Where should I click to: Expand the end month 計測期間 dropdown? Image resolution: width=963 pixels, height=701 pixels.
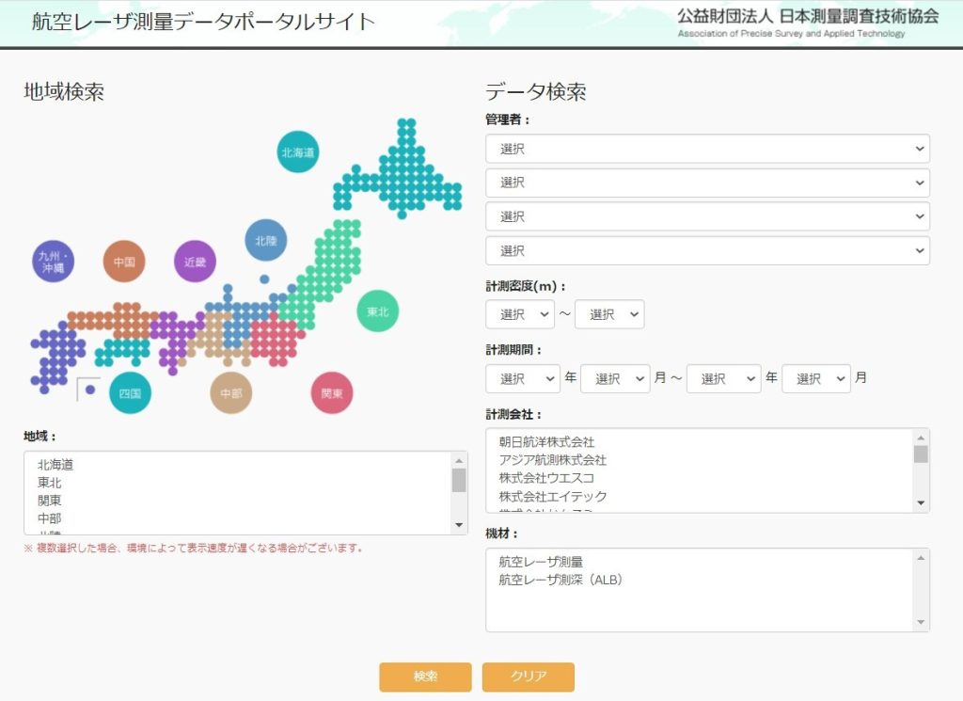tap(815, 378)
